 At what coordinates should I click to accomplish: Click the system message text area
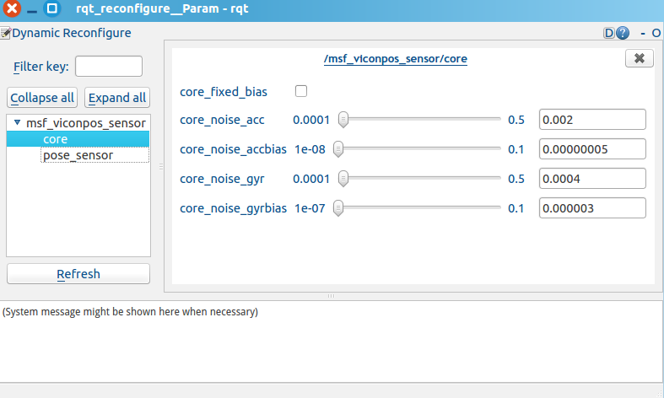(x=331, y=342)
